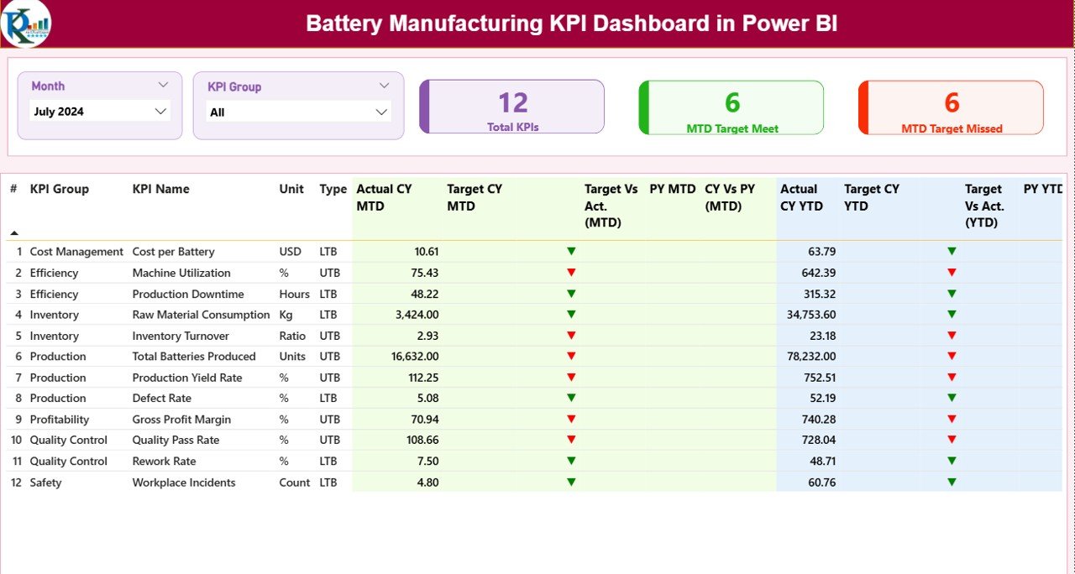Click the Total KPIs card showing 12
The width and height of the screenshot is (1075, 574).
tap(512, 107)
